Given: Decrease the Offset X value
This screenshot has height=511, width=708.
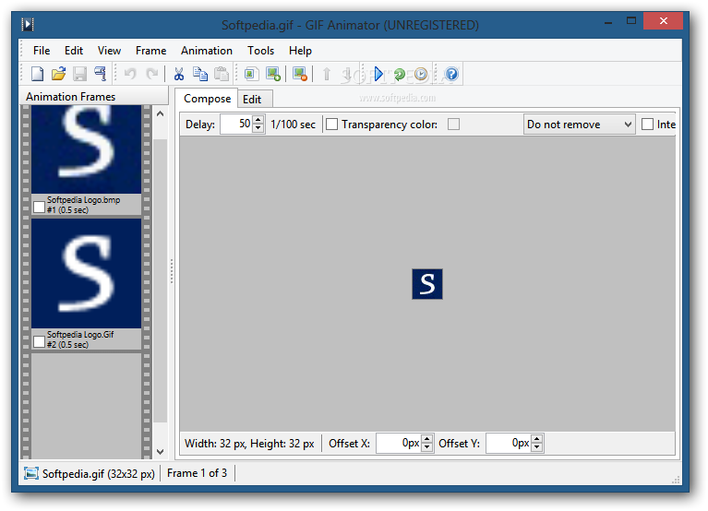Looking at the screenshot, I should coord(427,447).
